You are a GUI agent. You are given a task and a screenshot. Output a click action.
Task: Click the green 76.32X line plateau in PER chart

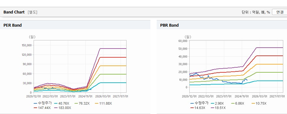113,74
